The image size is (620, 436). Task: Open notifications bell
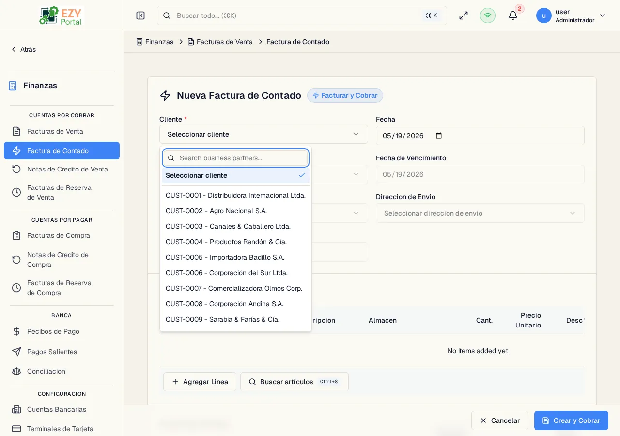pos(513,16)
